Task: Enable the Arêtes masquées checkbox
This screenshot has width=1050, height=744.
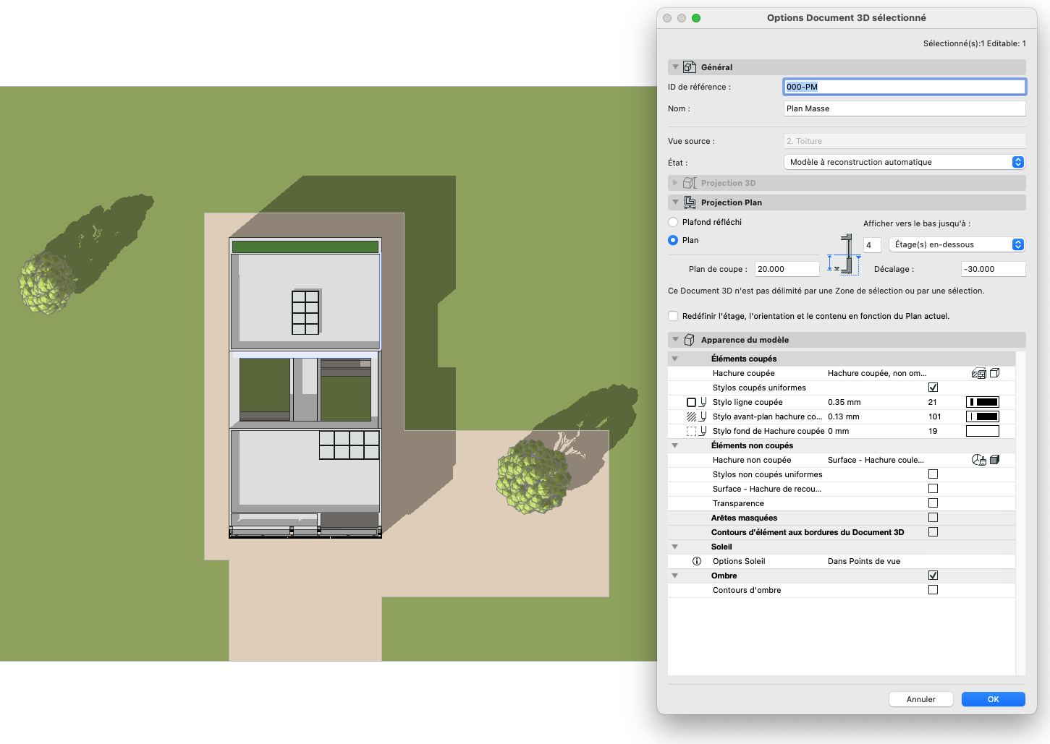Action: click(x=933, y=518)
